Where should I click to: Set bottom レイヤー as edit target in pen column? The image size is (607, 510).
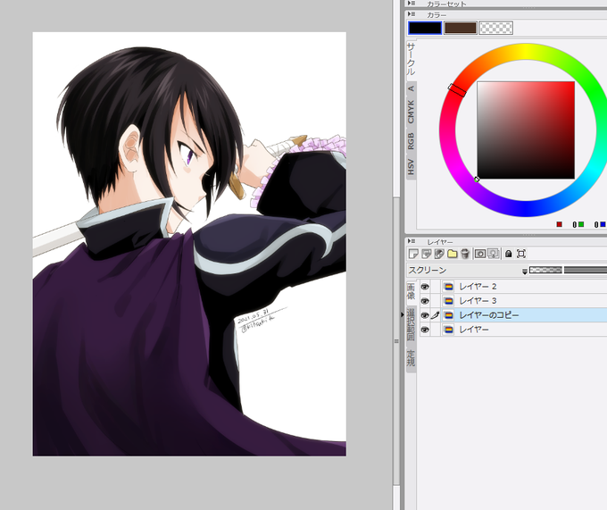(x=436, y=330)
